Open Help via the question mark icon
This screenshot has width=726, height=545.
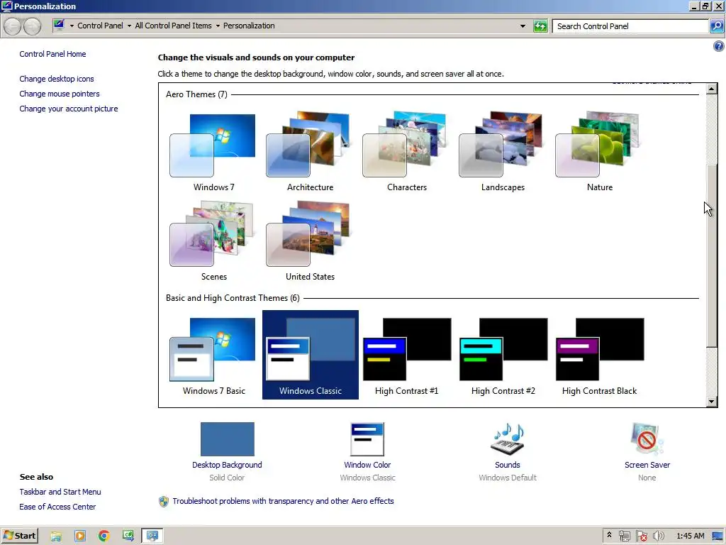point(719,46)
